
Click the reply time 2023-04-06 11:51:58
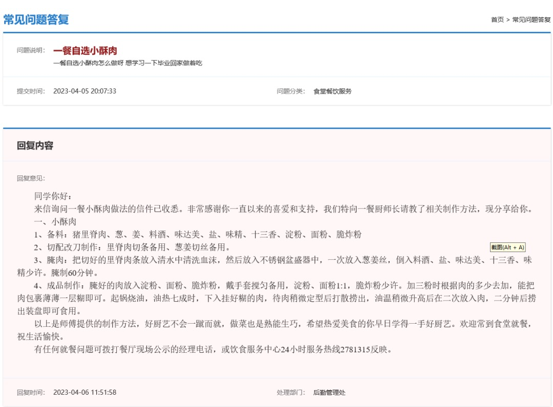point(84,392)
